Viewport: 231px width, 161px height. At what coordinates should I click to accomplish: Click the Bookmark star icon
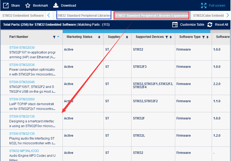pos(28,5)
